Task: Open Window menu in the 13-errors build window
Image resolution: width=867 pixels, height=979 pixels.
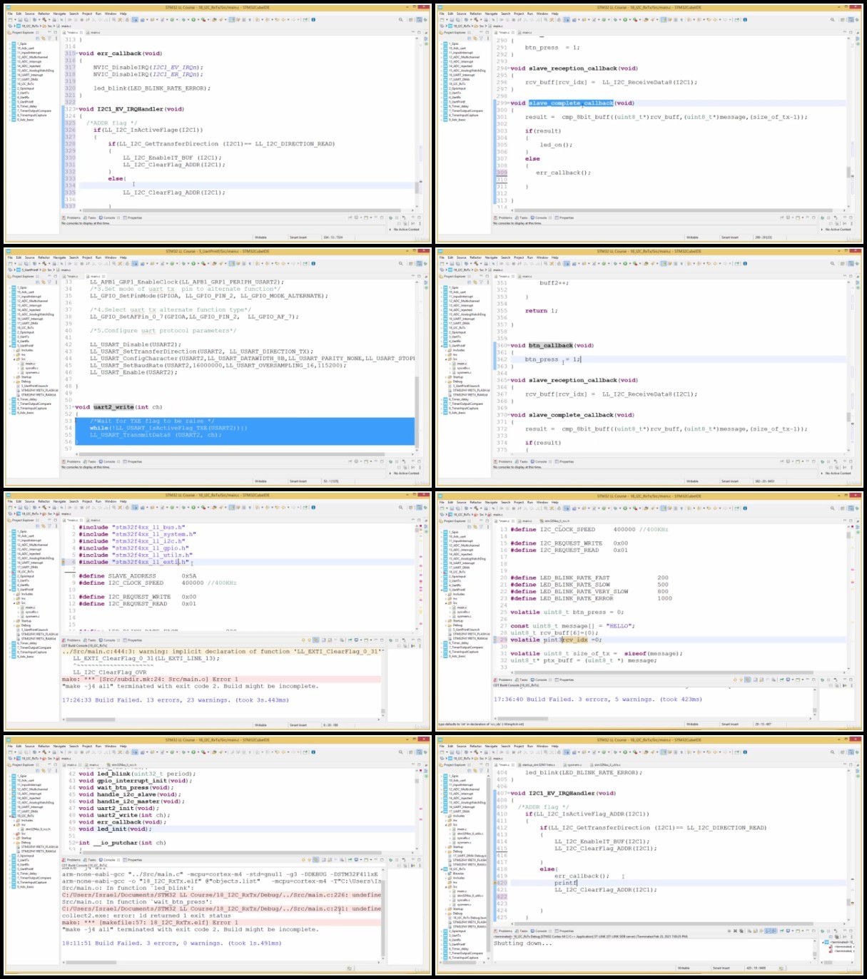Action: tap(111, 501)
